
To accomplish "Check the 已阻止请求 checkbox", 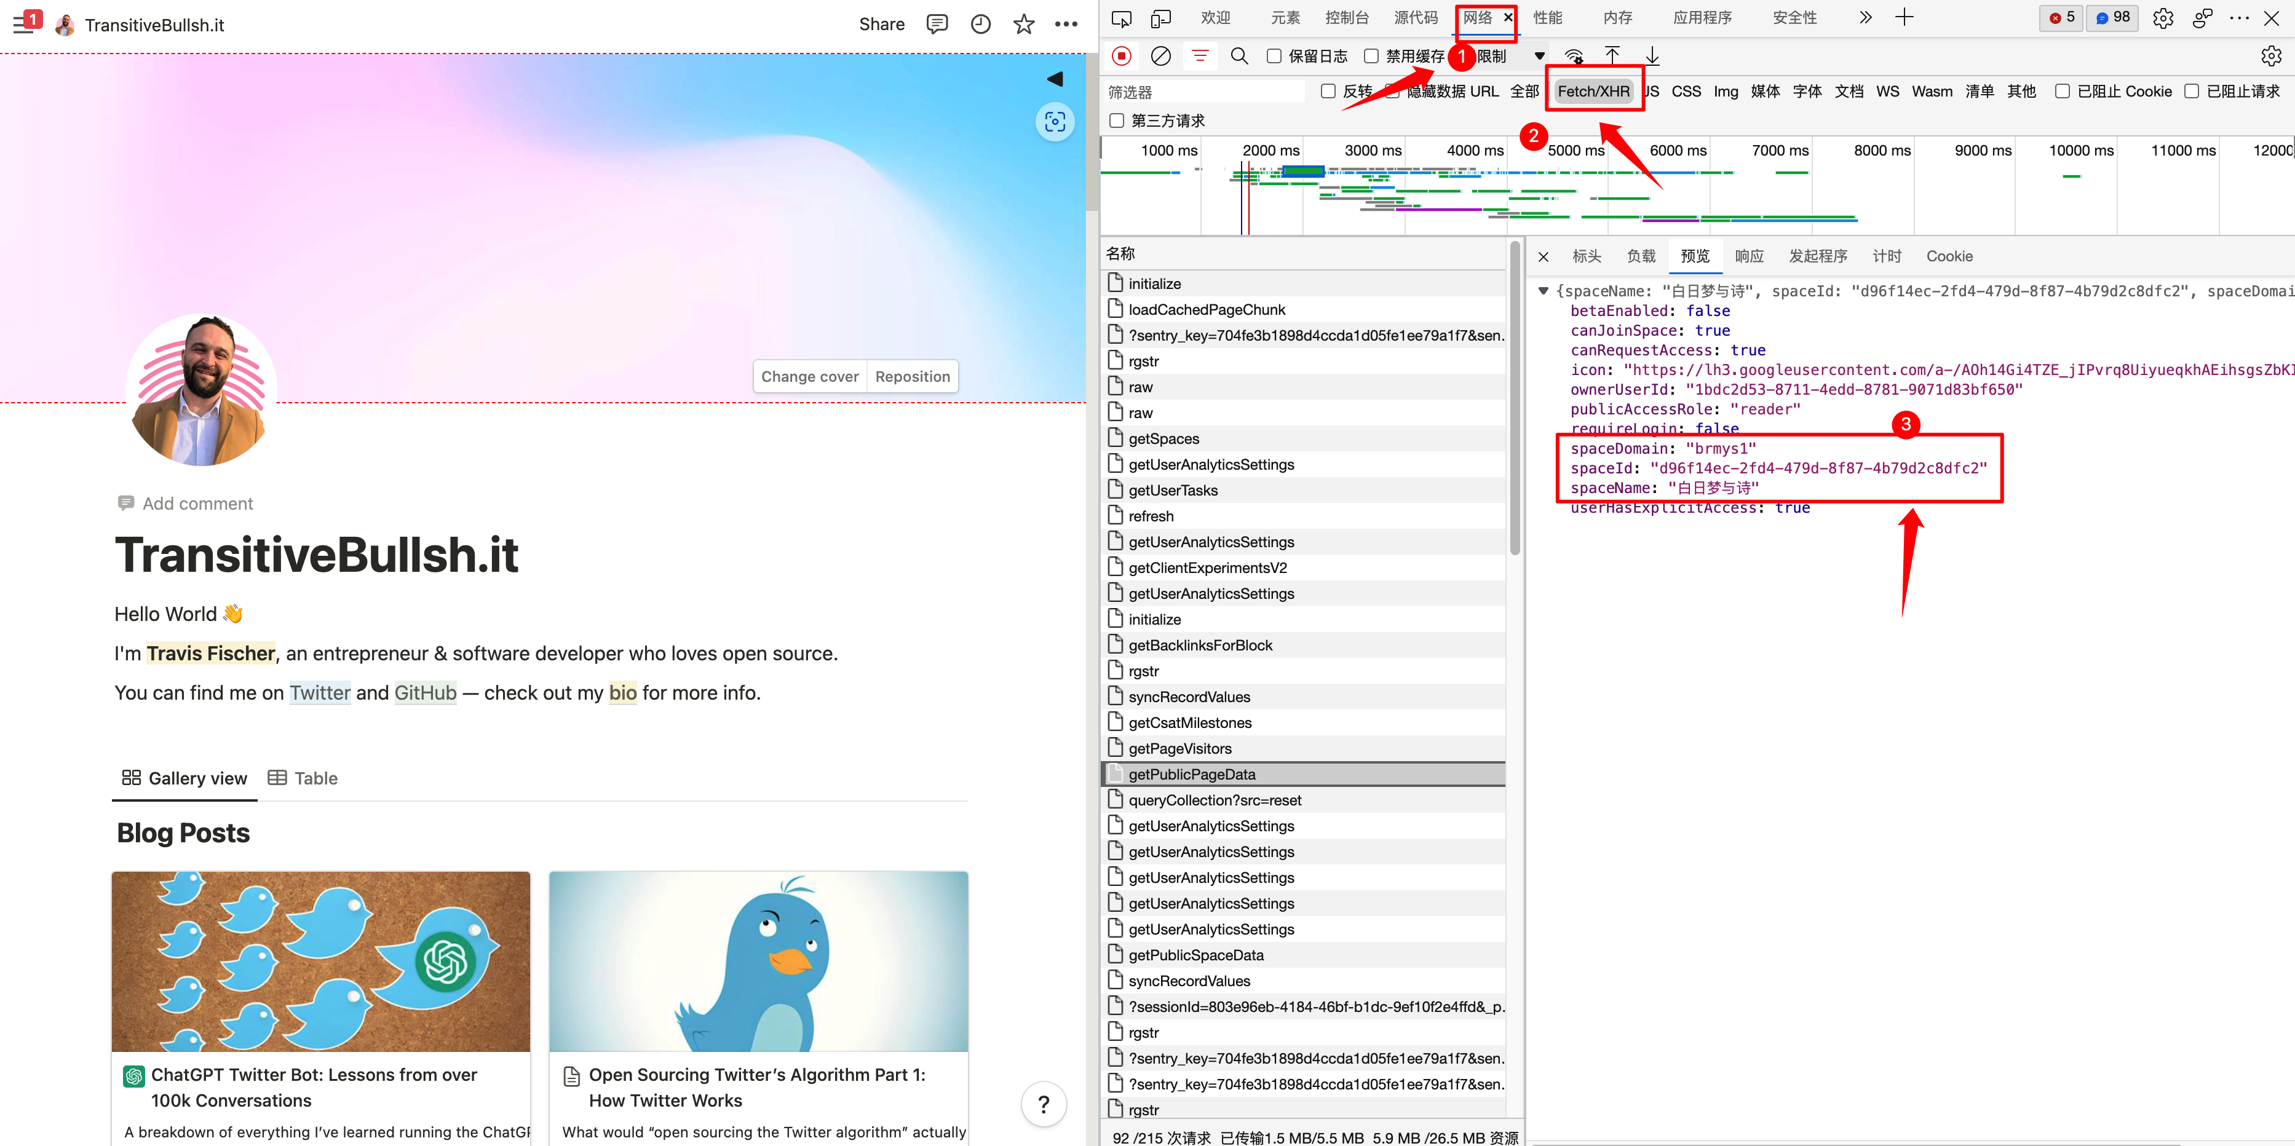I will [2192, 91].
